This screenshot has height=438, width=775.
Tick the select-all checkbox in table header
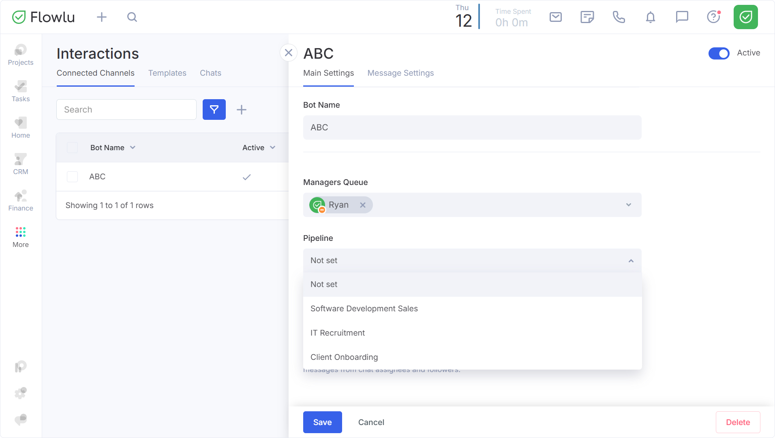72,148
